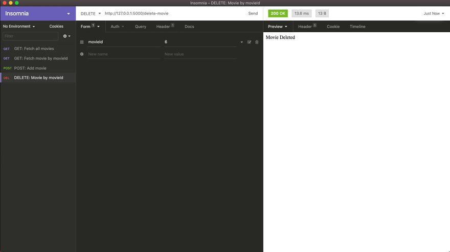Click the movieId name field
Viewport: 450px width, 252px height.
[x=124, y=42]
